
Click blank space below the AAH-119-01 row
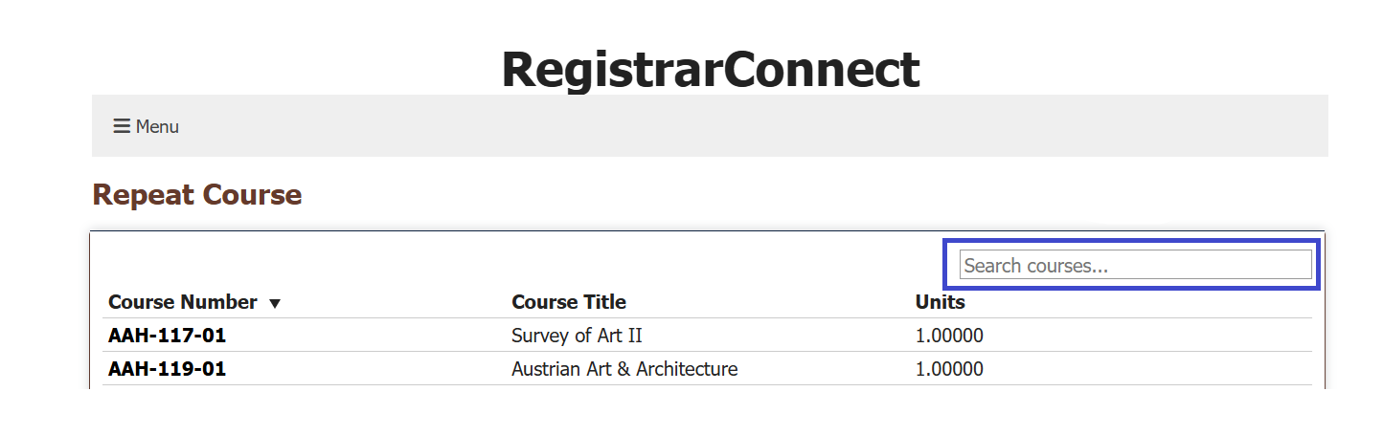[x=670, y=411]
